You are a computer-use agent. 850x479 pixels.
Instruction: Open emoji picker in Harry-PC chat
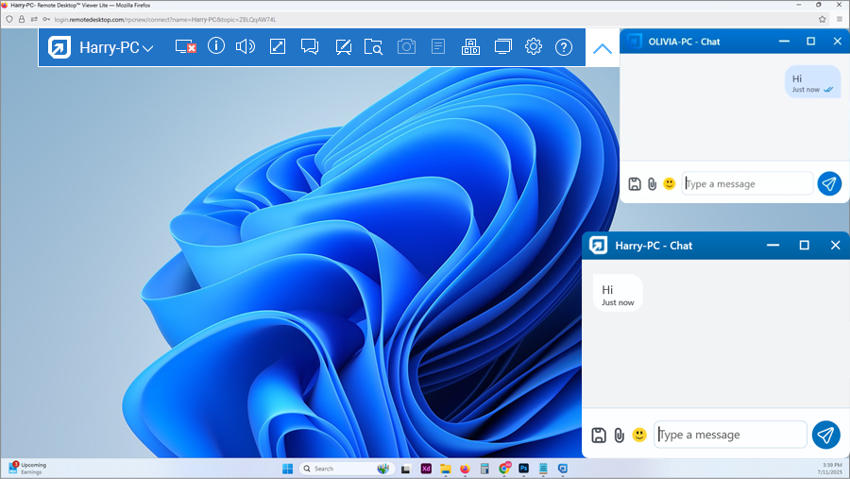pyautogui.click(x=639, y=435)
